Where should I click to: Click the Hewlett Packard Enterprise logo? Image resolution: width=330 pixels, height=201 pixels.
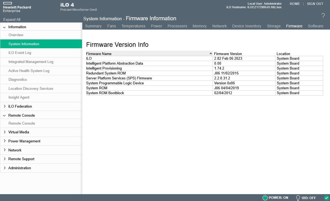click(x=17, y=7)
